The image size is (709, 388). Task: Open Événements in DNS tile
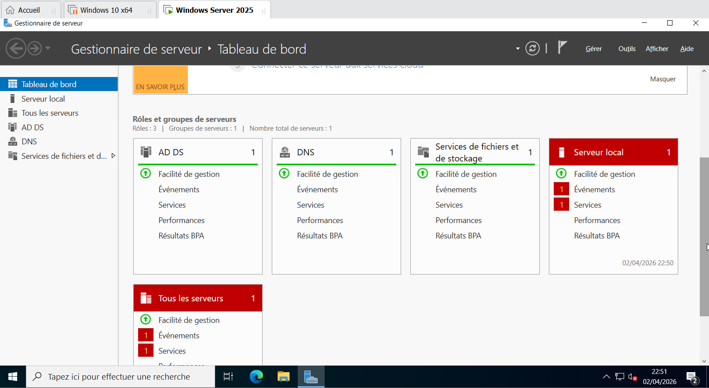[318, 190]
